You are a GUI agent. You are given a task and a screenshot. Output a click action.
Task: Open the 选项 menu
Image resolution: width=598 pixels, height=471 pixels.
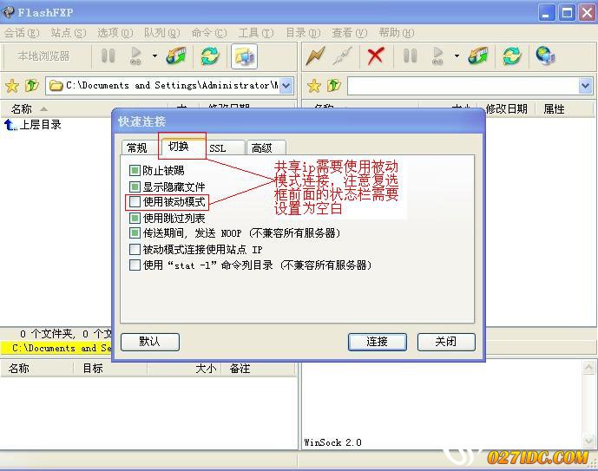(115, 33)
